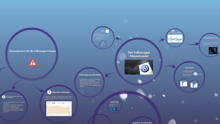Click the number 3 circle badge
Screen dimensions: 220x124
pyautogui.click(x=49, y=92)
